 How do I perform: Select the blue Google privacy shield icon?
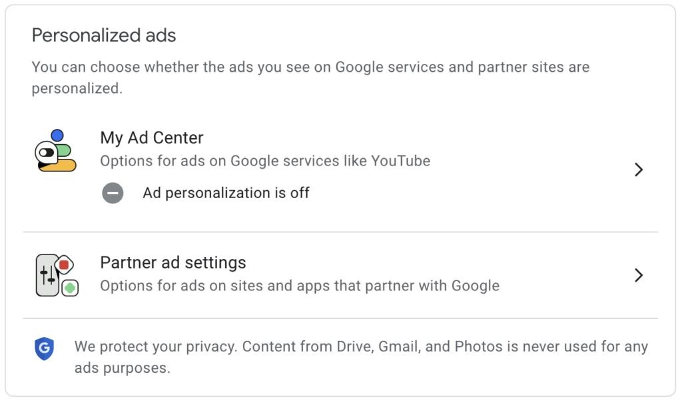click(44, 347)
